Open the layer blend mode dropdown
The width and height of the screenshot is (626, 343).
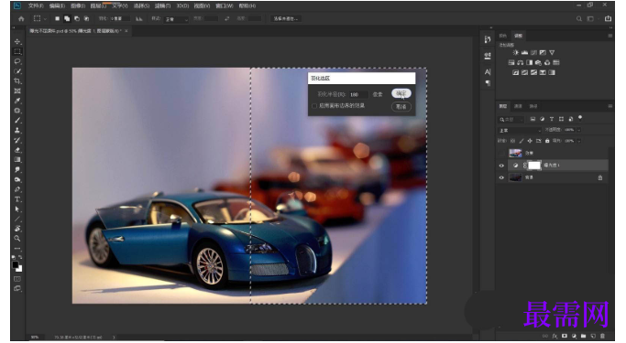[520, 130]
